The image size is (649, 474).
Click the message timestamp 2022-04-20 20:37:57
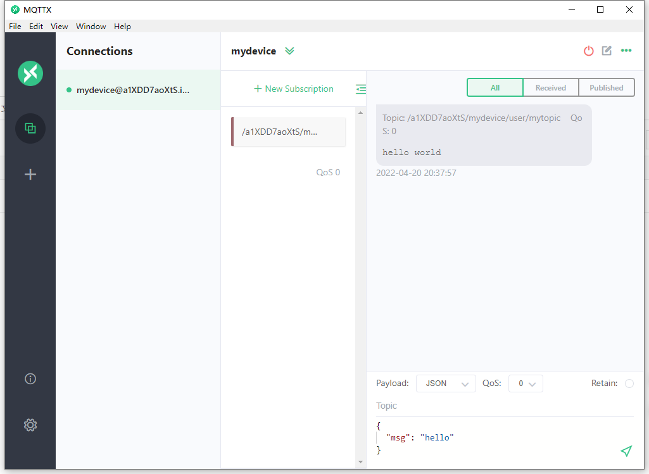pyautogui.click(x=416, y=173)
